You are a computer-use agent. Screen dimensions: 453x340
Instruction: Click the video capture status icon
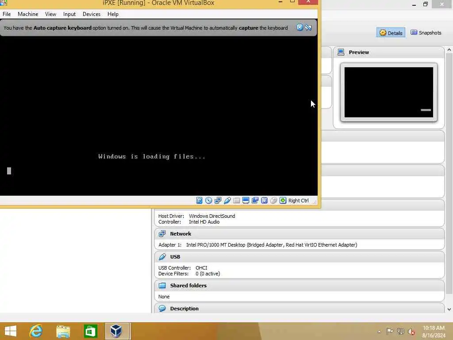pos(255,201)
